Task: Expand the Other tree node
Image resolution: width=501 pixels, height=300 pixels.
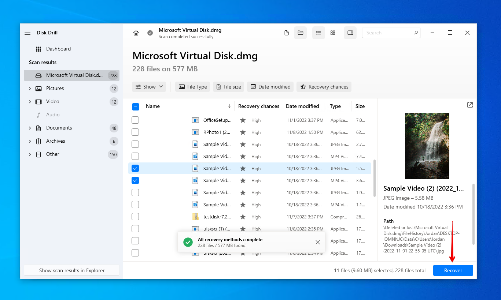Action: (30, 154)
